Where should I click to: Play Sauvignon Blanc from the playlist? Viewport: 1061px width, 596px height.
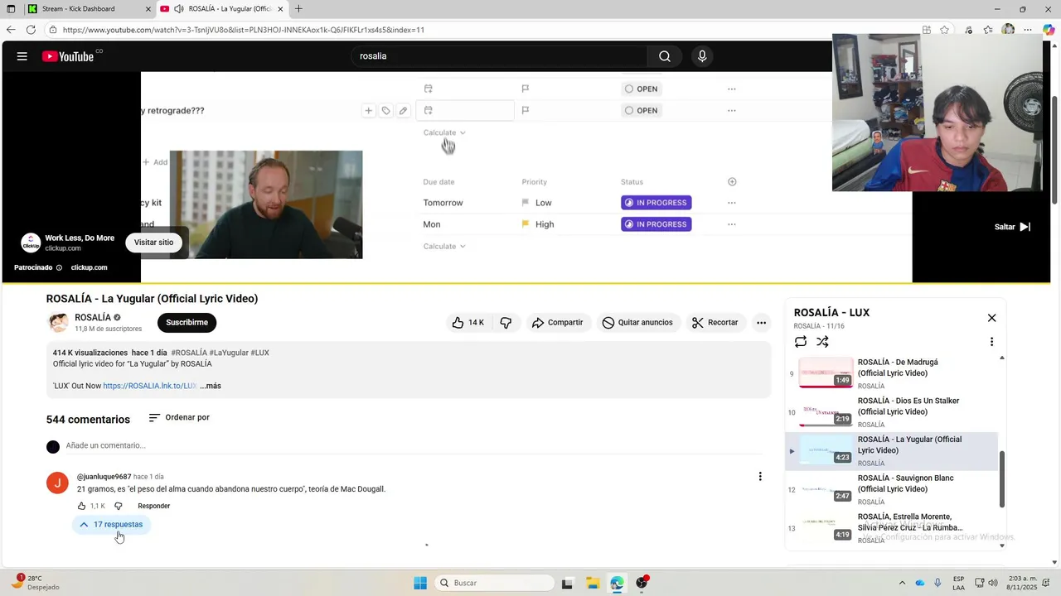click(892, 490)
